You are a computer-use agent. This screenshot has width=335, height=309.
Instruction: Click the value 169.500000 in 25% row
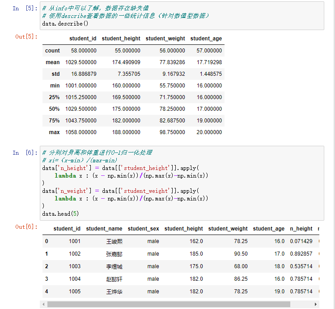pos(126,97)
